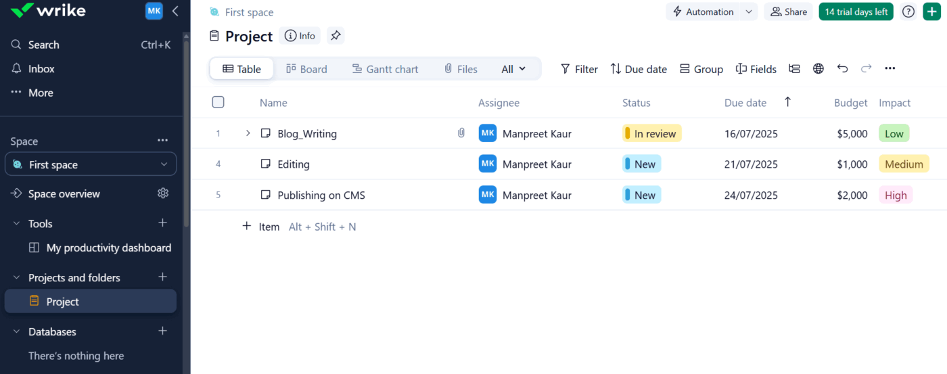Click the green plus create button
Image resolution: width=947 pixels, height=374 pixels.
pyautogui.click(x=932, y=11)
